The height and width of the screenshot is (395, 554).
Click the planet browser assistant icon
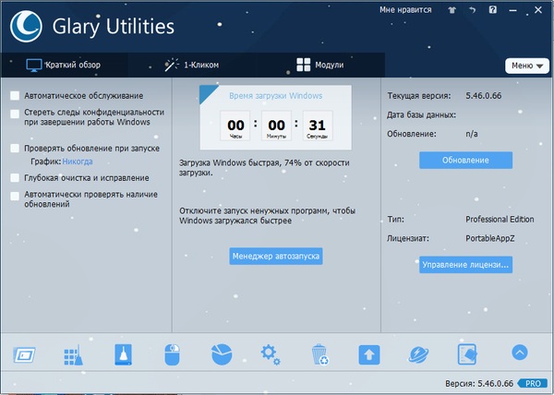(x=417, y=353)
